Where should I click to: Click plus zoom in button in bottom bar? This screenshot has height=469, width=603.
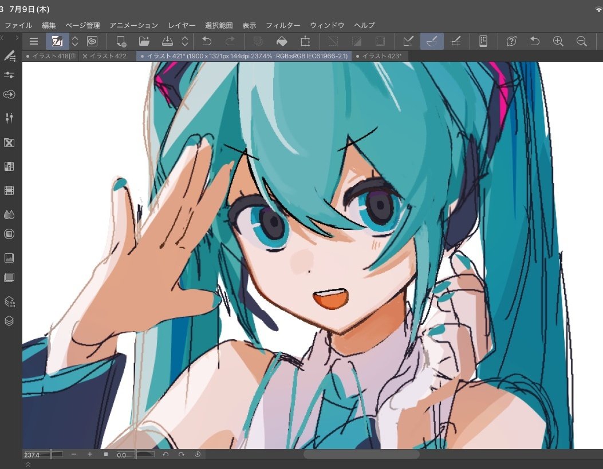click(89, 454)
